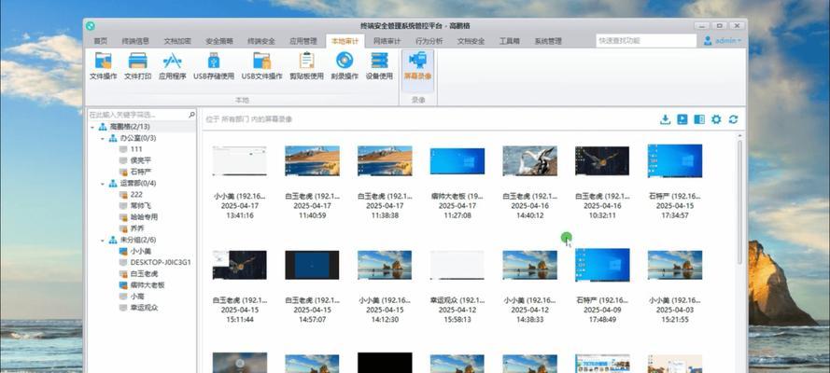
Task: Switch to the 文档加密 tab
Action: [x=177, y=41]
